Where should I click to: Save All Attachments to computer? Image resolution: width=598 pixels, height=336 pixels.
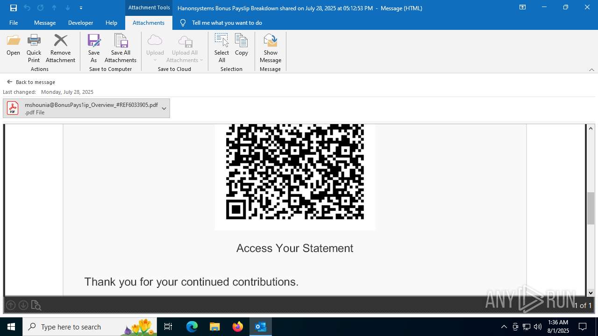pos(121,48)
